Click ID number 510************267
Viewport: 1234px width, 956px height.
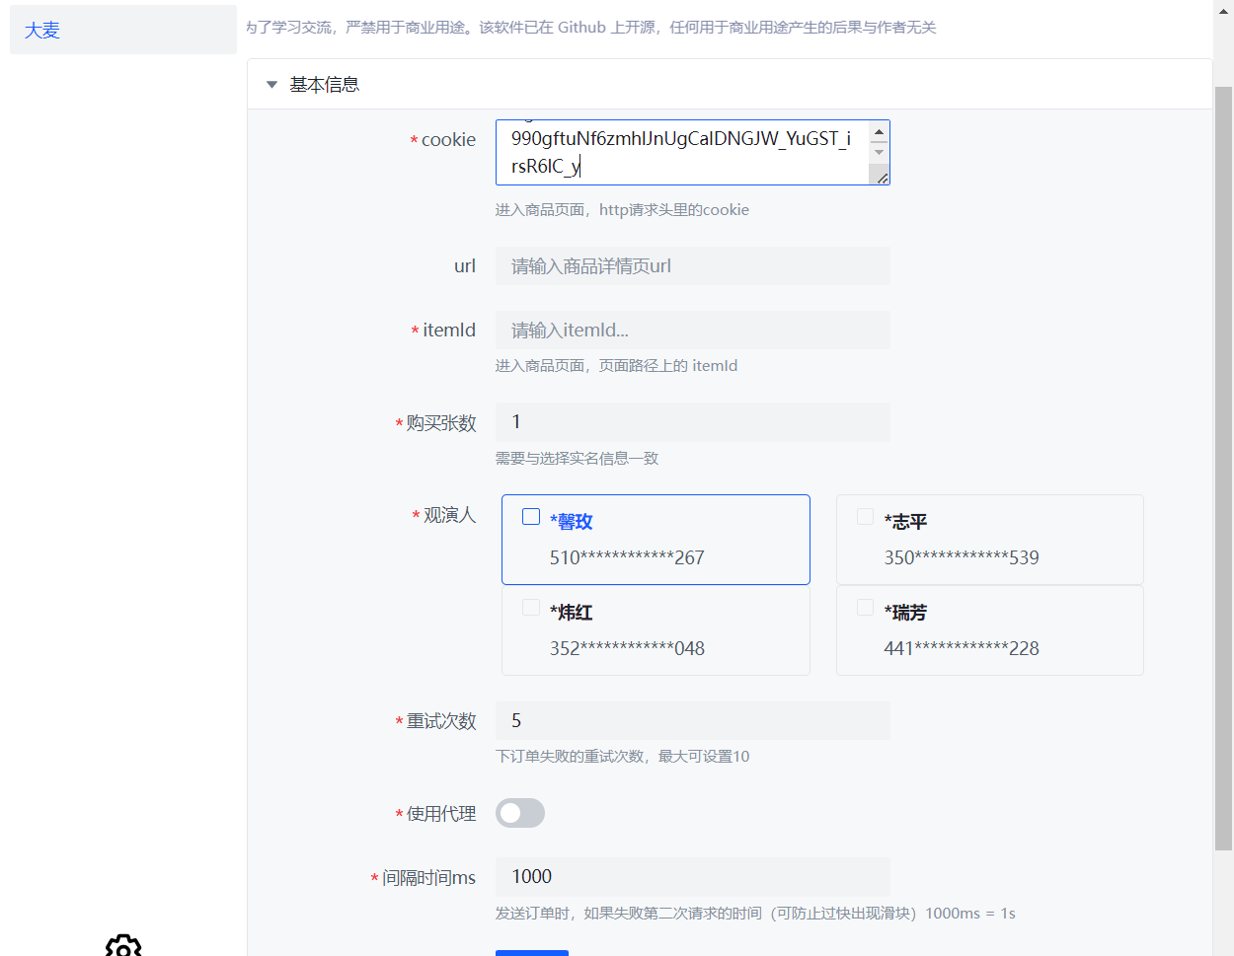[x=627, y=557]
